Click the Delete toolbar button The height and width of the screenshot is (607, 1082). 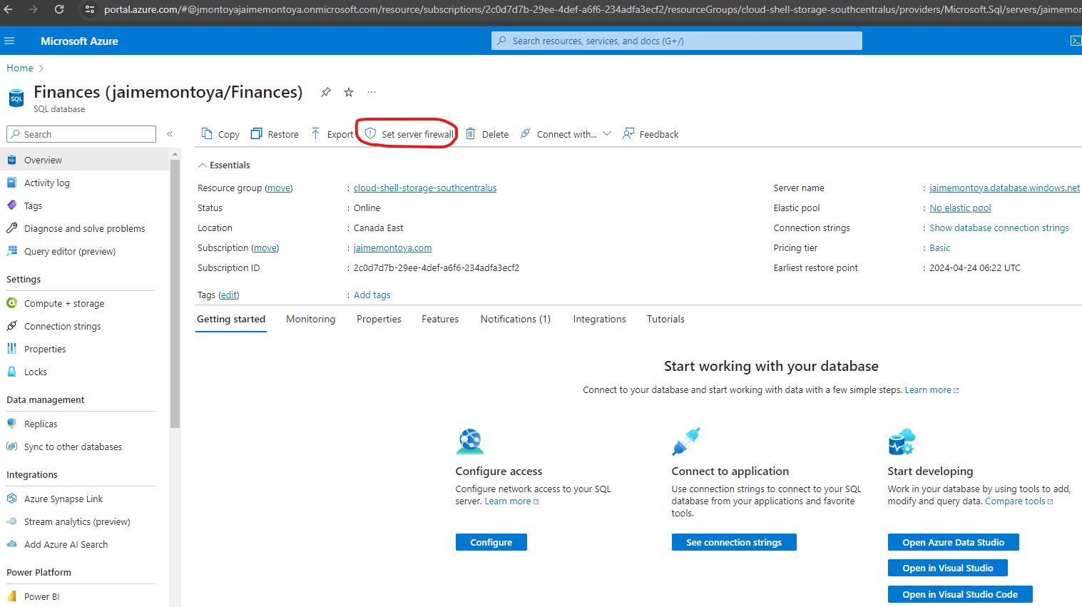(x=487, y=134)
